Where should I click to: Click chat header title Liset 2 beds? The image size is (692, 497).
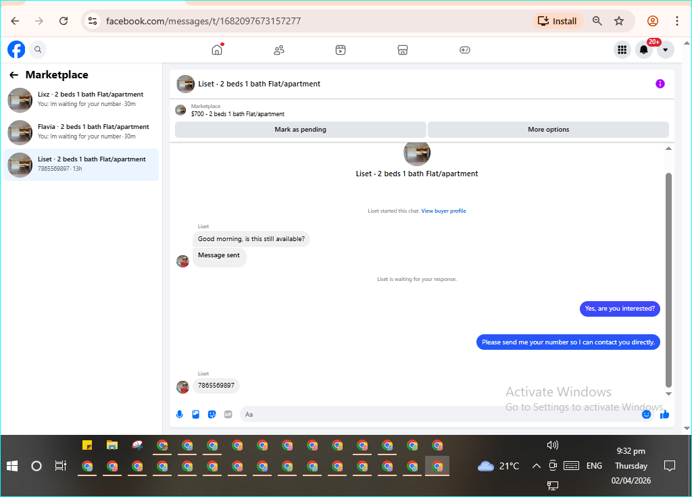[x=259, y=84]
